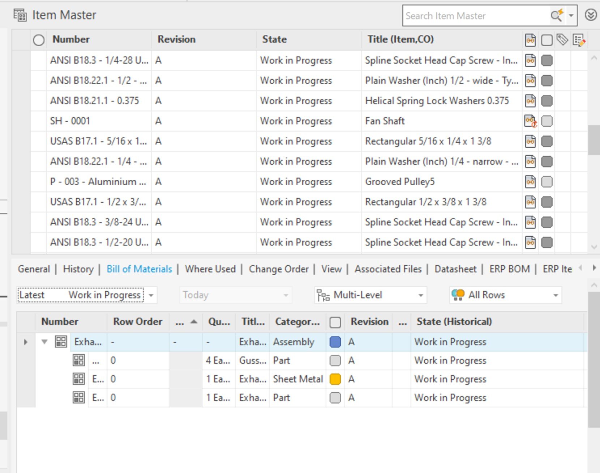600x473 pixels.
Task: Click the Item Master vertical scrollbar thumb
Action: (x=593, y=140)
